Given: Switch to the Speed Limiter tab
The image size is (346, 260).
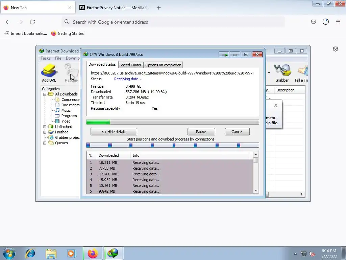Looking at the screenshot, I should coord(130,65).
